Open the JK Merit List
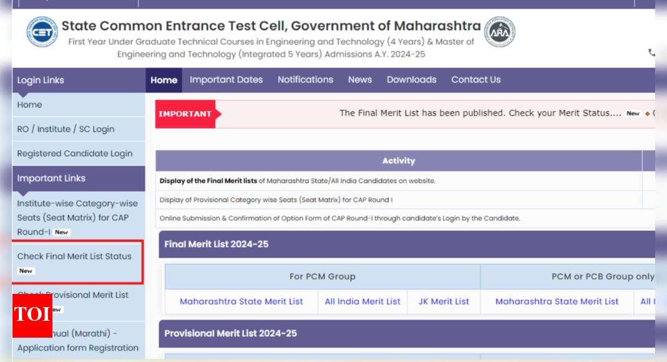The height and width of the screenshot is (362, 667). (x=444, y=301)
